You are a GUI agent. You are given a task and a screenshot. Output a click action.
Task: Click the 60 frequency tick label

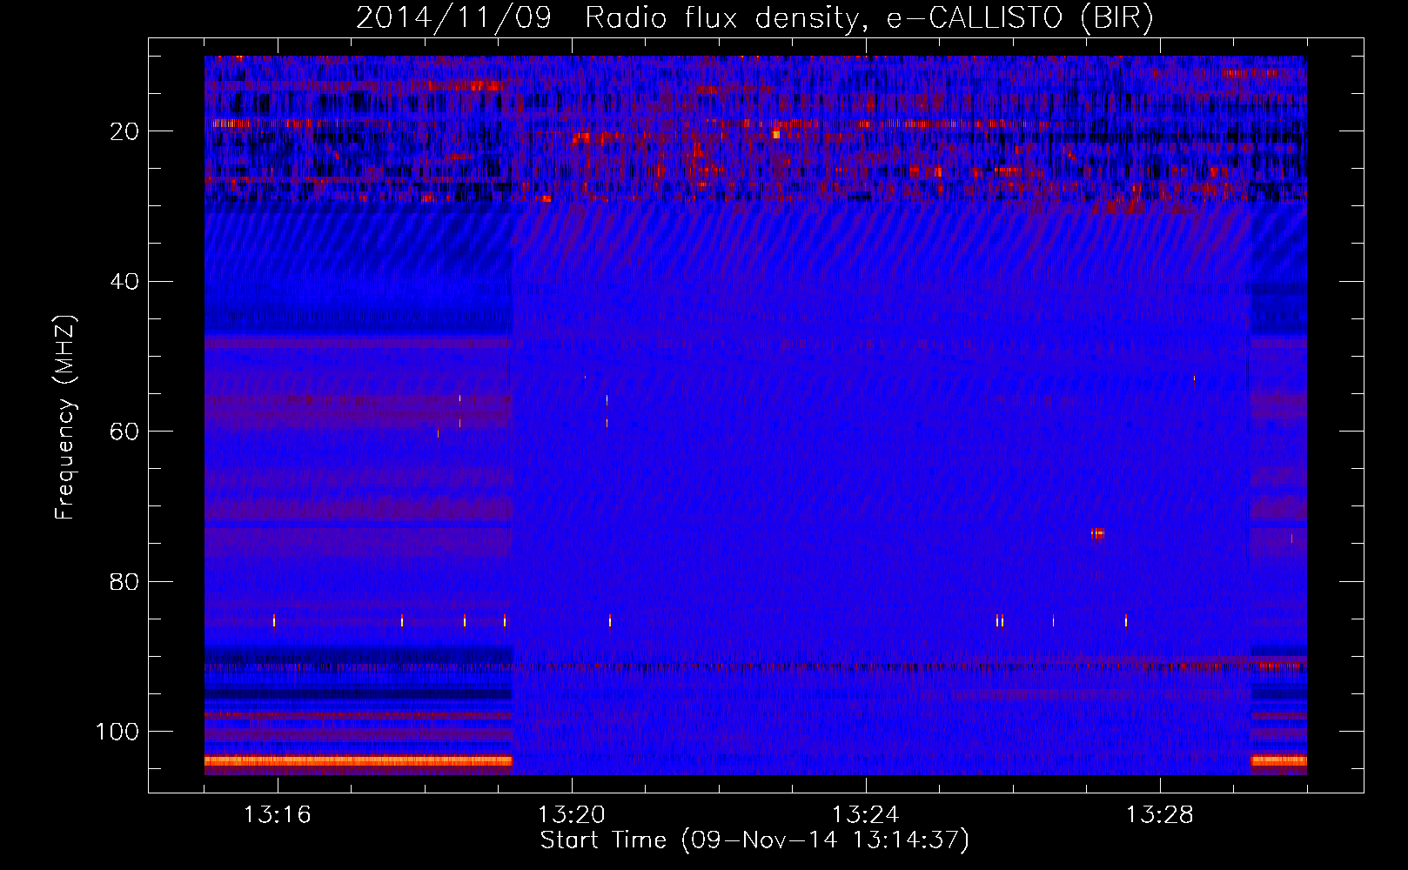coord(125,432)
